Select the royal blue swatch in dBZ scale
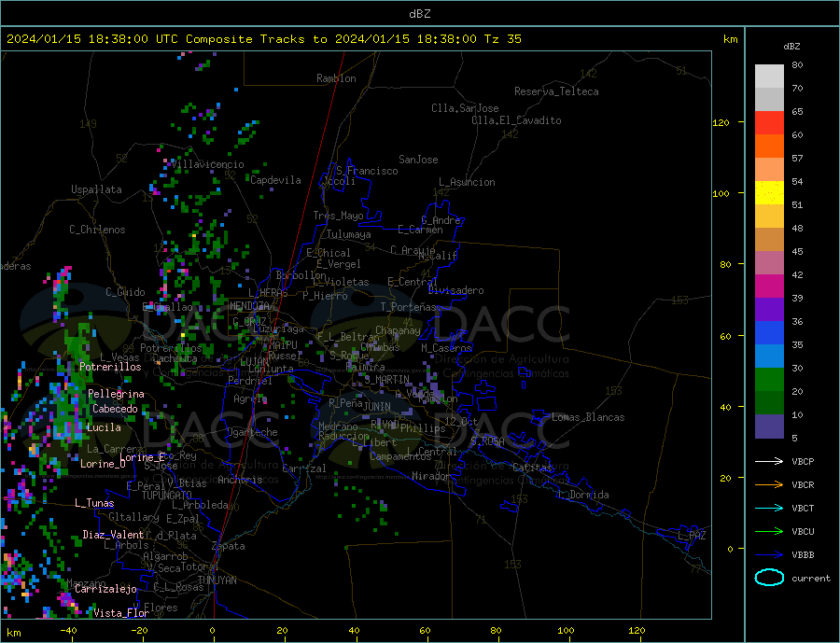 (x=769, y=333)
